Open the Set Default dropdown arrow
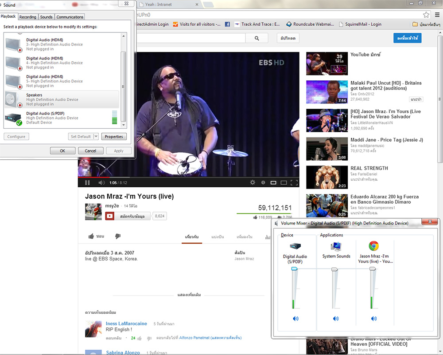This screenshot has width=443, height=355. 95,137
